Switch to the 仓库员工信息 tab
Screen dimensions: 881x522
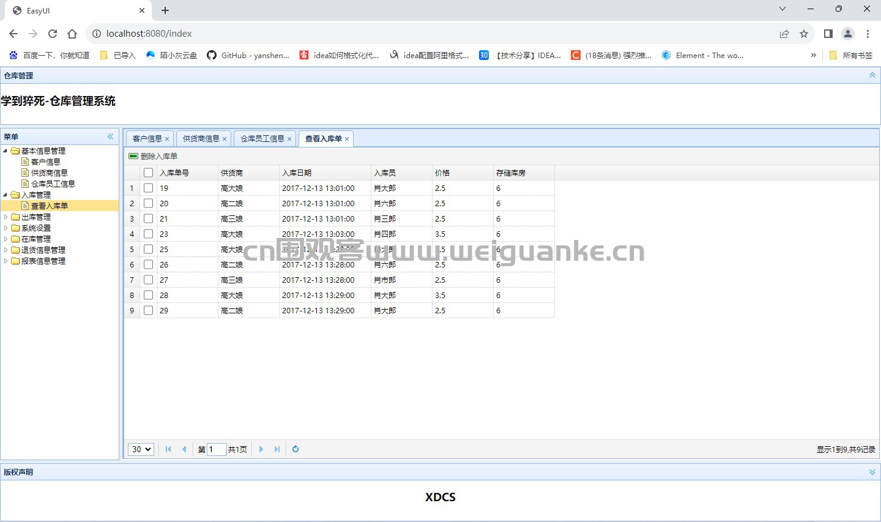click(262, 139)
